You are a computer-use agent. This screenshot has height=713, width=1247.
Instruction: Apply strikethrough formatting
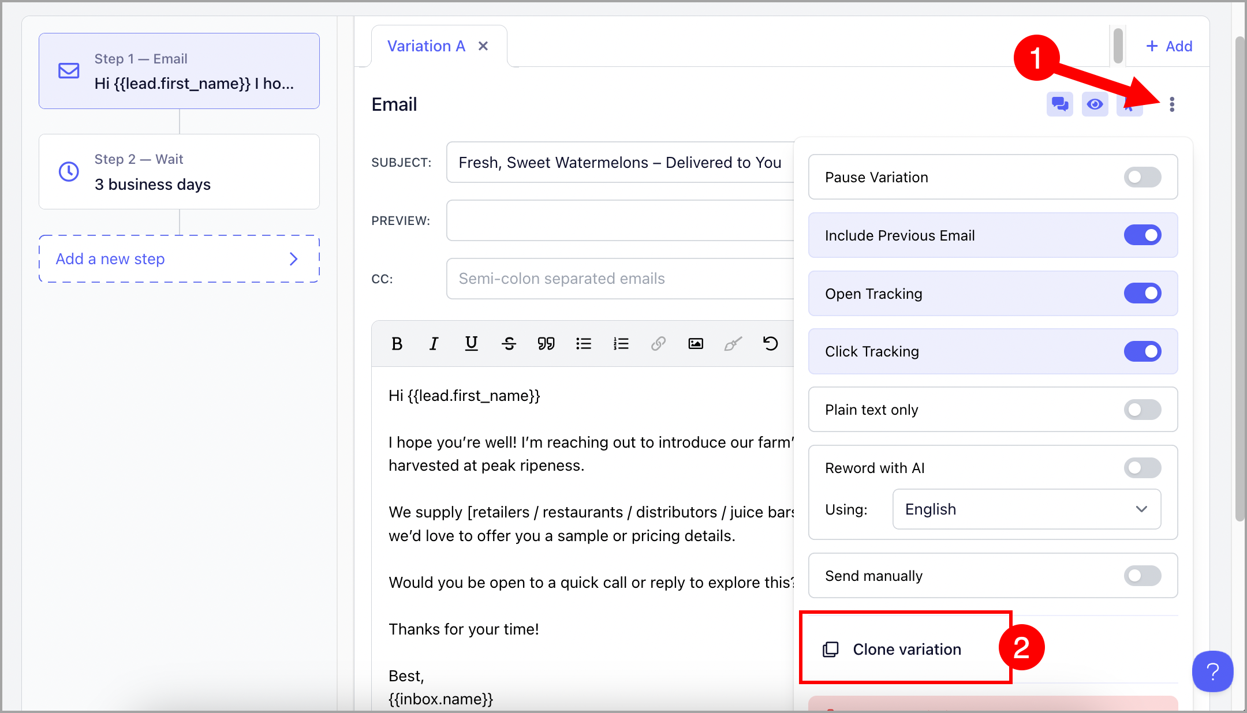[509, 344]
